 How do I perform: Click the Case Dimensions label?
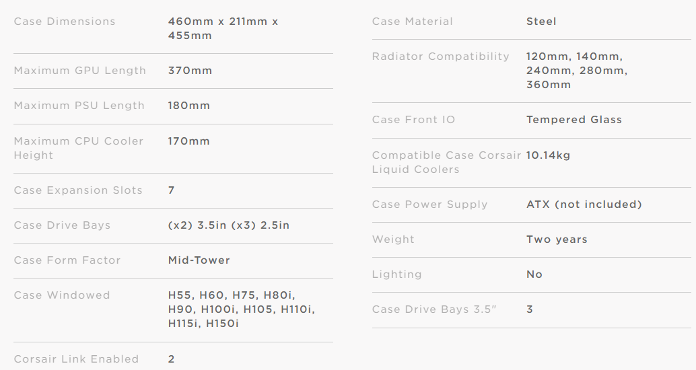65,22
